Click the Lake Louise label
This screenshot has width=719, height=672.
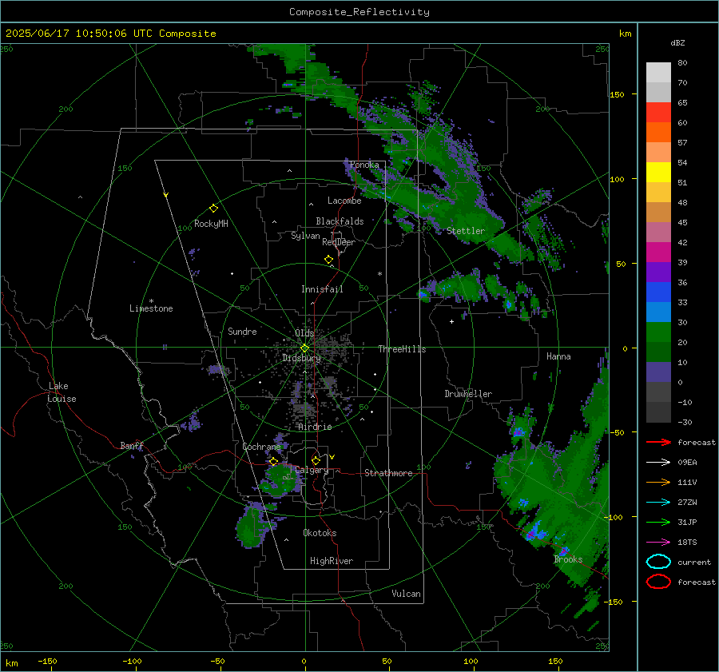click(x=62, y=392)
